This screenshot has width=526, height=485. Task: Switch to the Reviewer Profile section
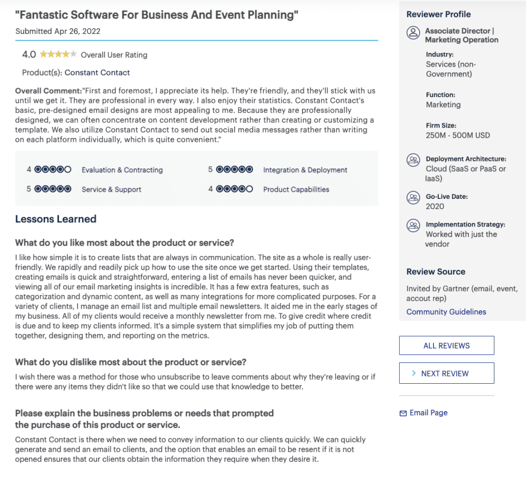[x=439, y=14]
